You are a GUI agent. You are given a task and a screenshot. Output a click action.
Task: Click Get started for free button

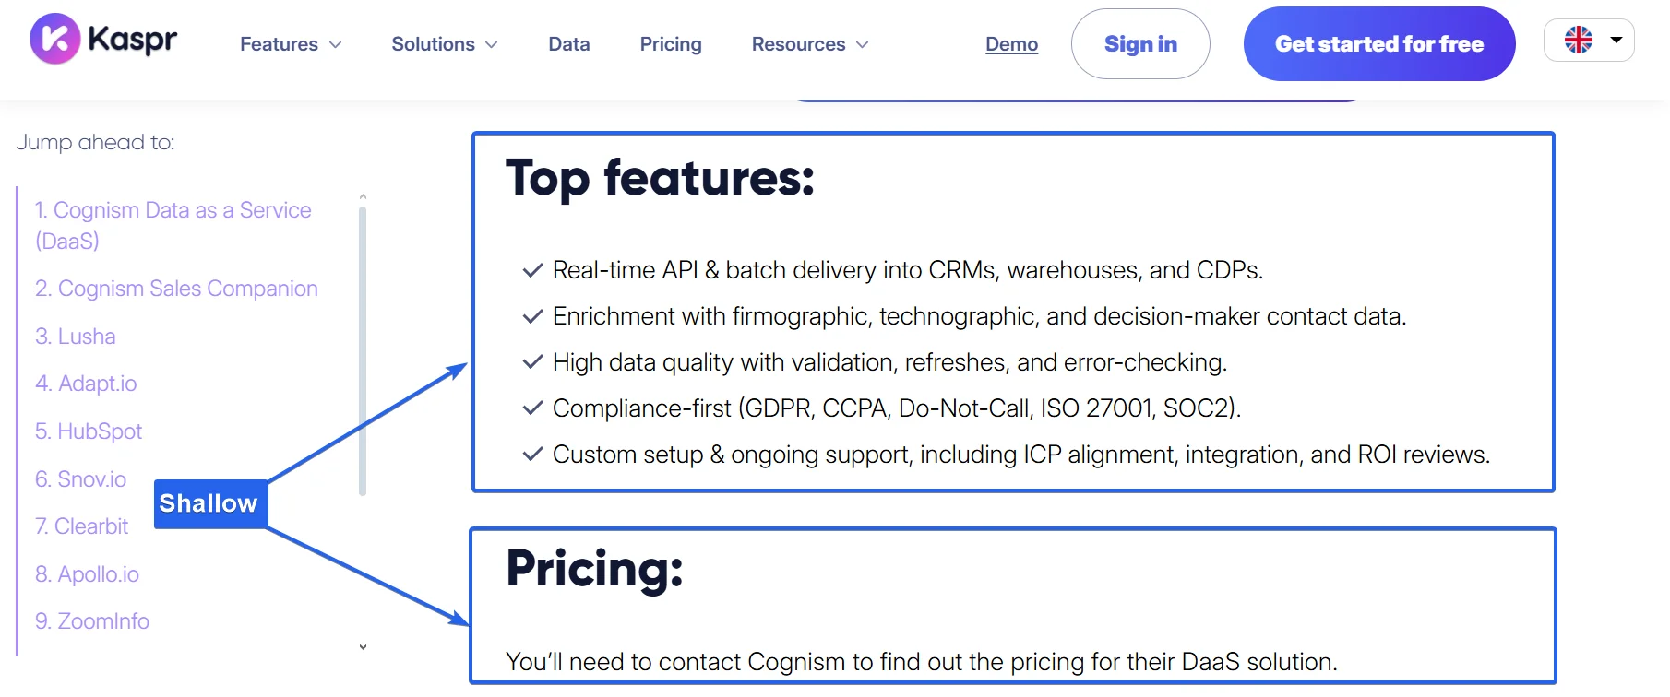coord(1379,44)
